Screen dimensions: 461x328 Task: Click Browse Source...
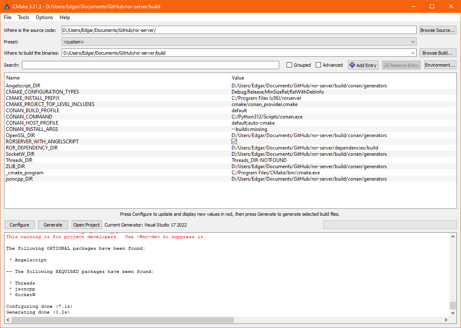(438, 29)
